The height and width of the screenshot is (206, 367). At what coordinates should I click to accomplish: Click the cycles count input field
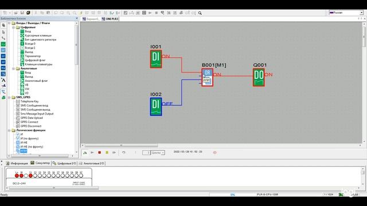pos(146,153)
